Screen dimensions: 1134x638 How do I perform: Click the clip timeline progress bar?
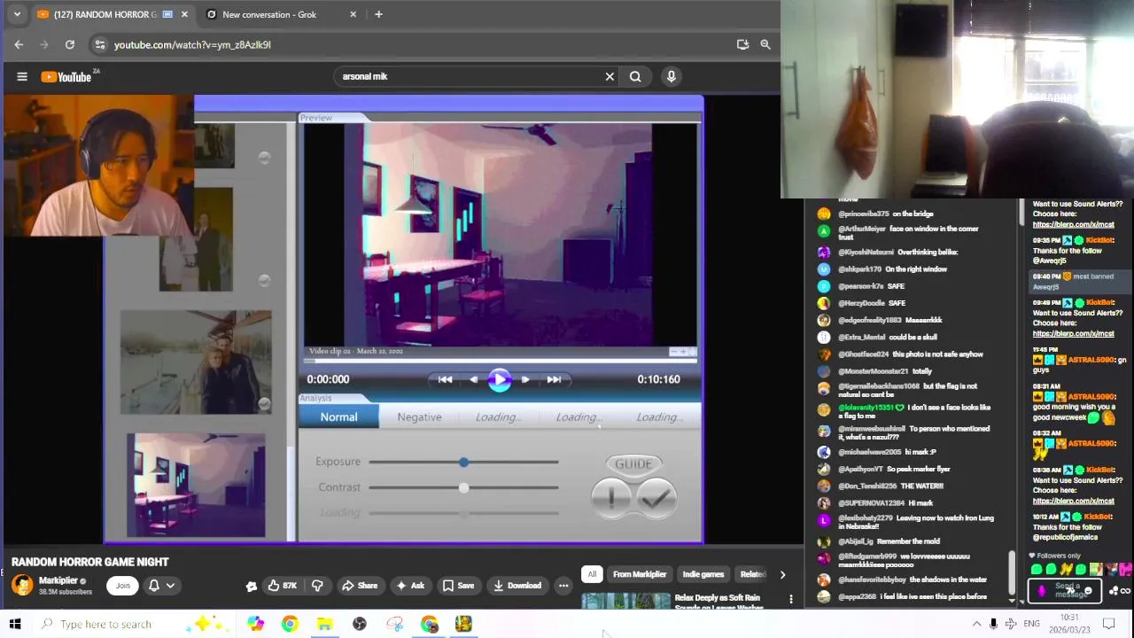(501, 361)
